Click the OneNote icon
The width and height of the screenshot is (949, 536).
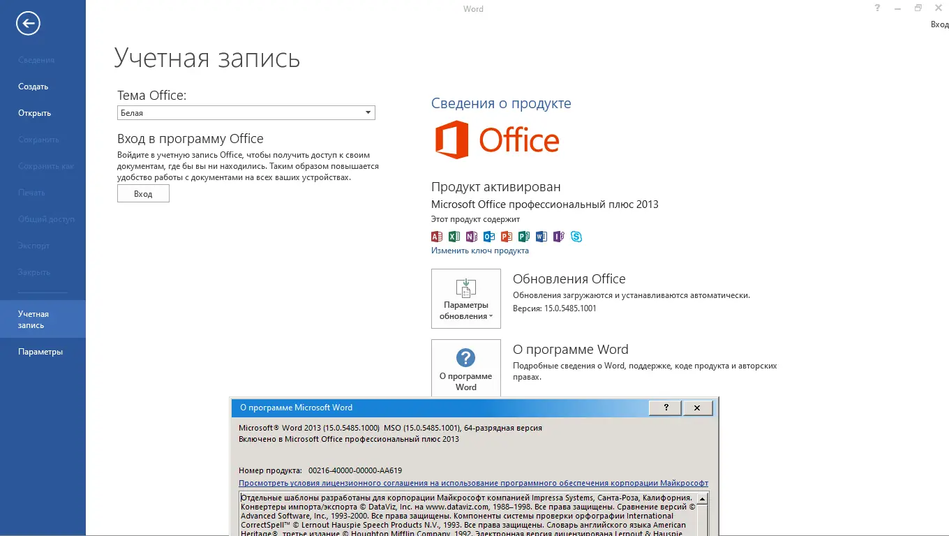472,237
